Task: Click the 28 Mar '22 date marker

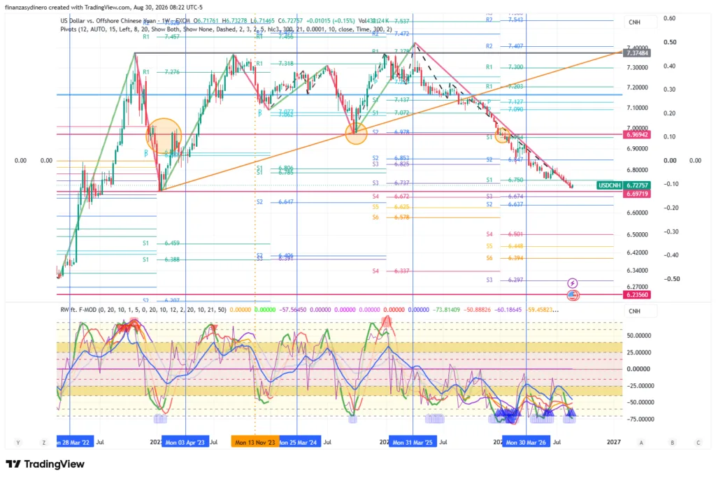Action: pyautogui.click(x=75, y=442)
